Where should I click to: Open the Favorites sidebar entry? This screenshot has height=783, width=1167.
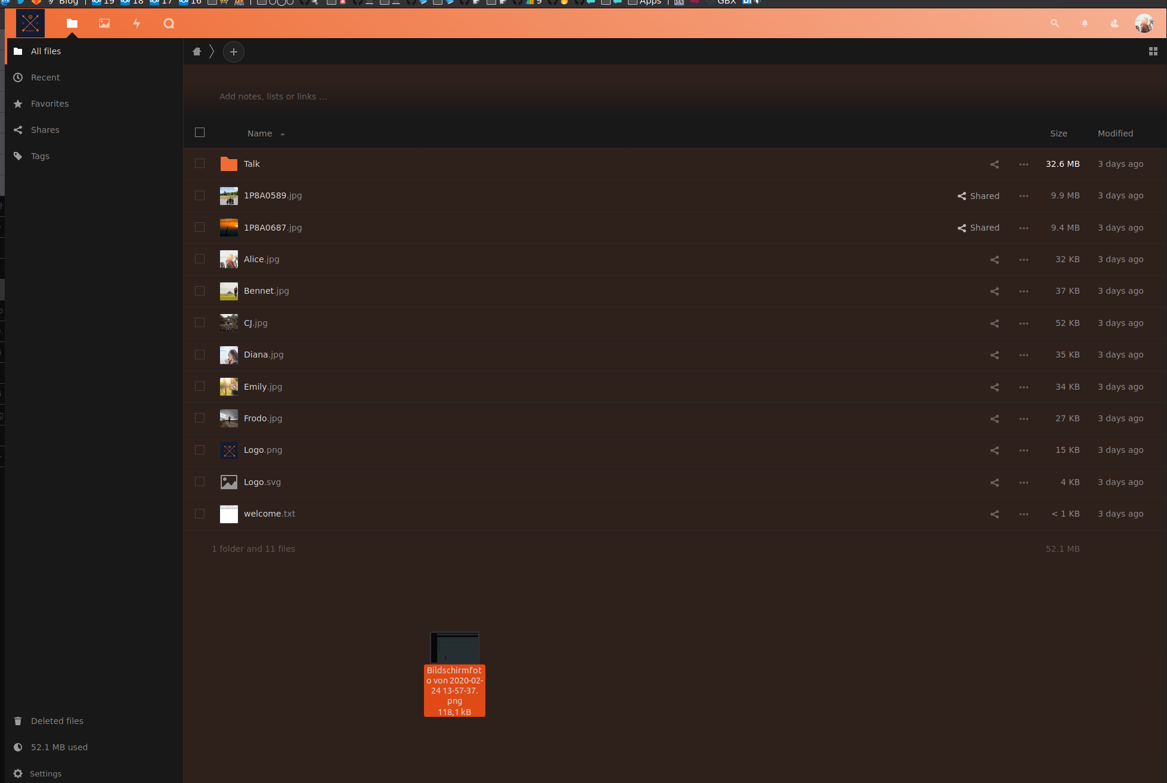[49, 104]
